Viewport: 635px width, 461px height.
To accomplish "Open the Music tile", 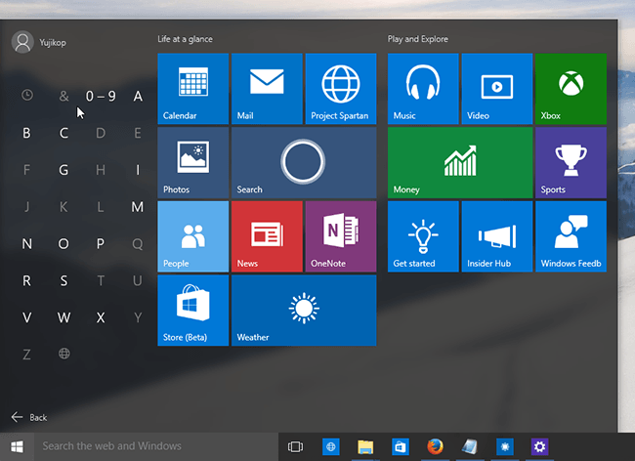I will (x=423, y=89).
